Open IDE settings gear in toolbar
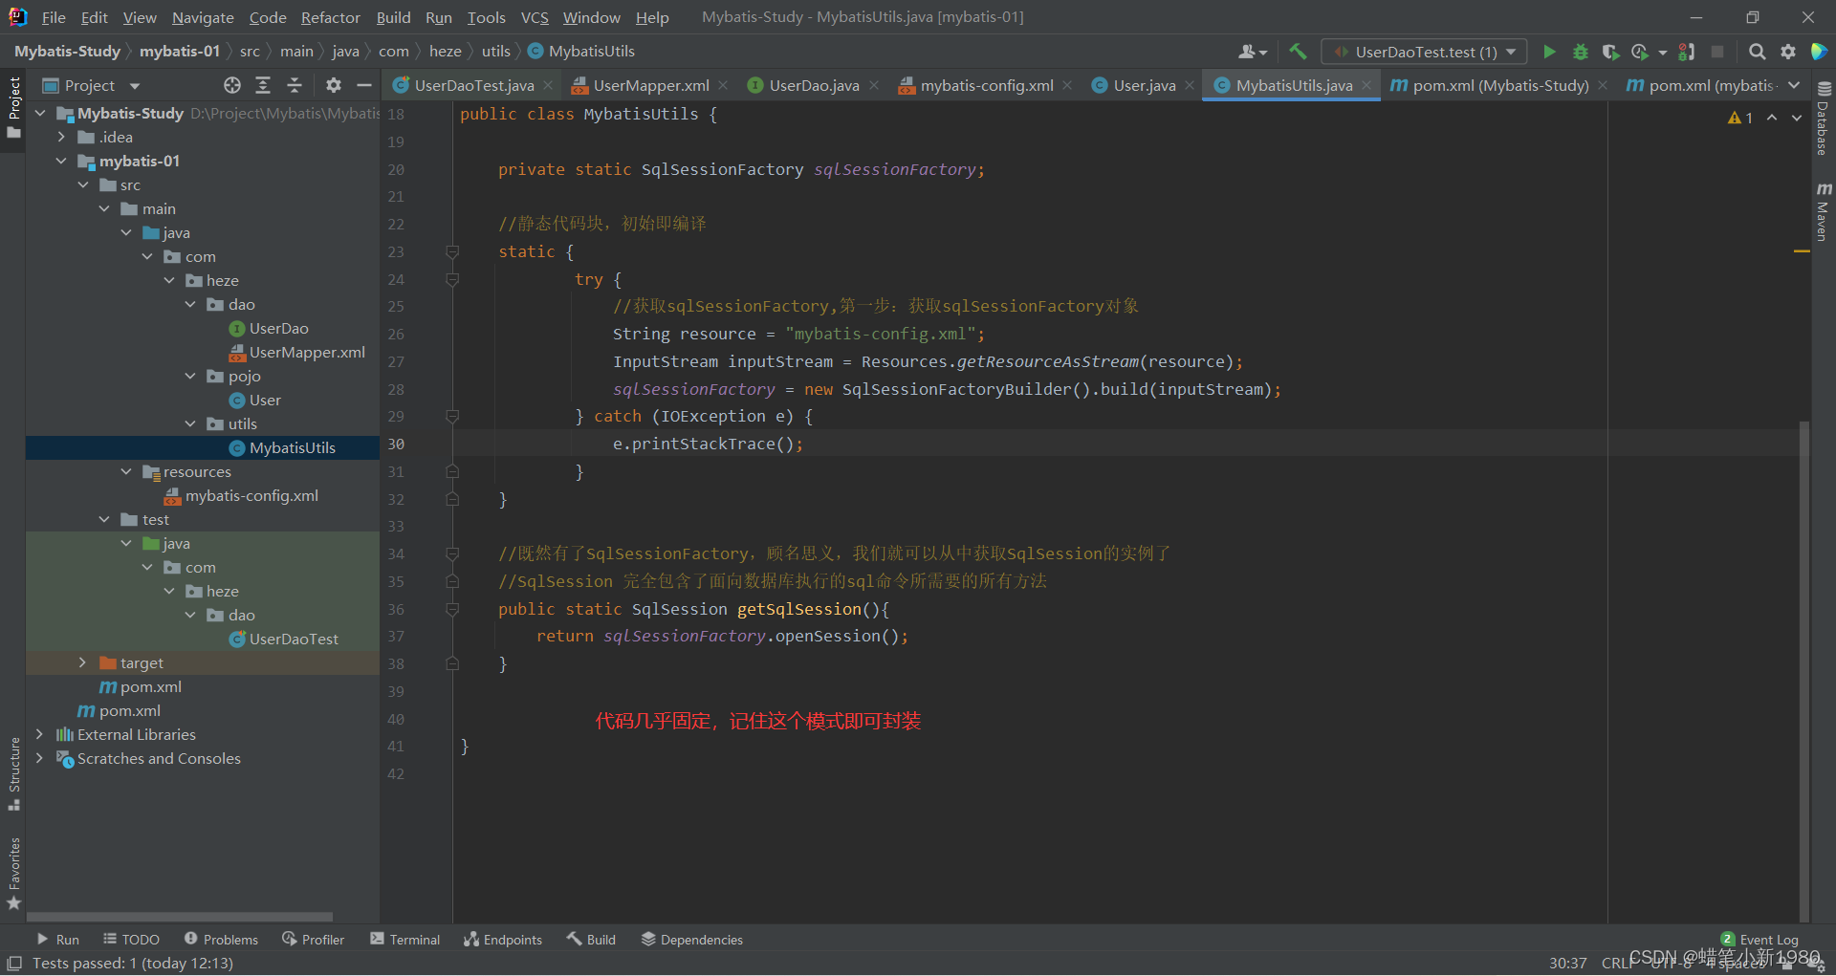This screenshot has height=976, width=1836. [1787, 52]
